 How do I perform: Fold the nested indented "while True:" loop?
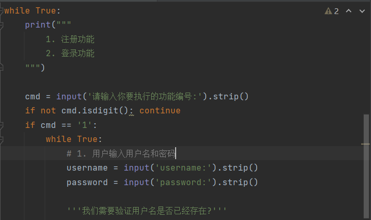2,139
